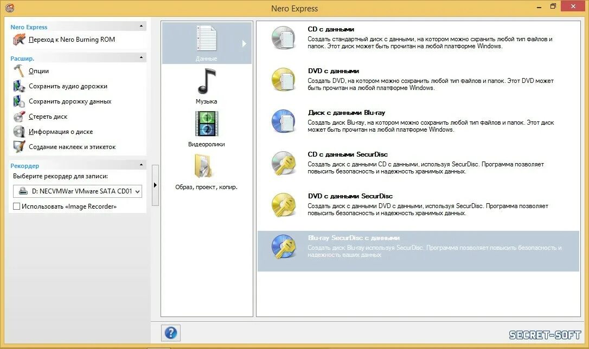The image size is (589, 349).
Task: Click the DVD SecurDisc key icon
Action: point(284,204)
